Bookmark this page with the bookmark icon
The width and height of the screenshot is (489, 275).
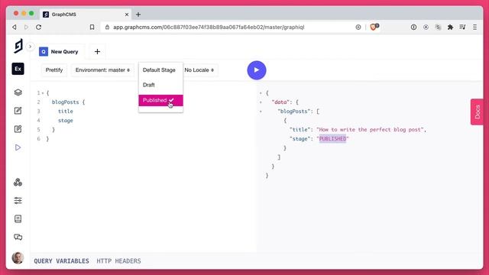click(92, 27)
